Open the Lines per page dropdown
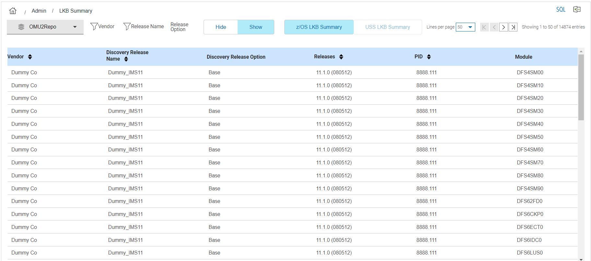Viewport: 591px width, 261px height. [465, 27]
